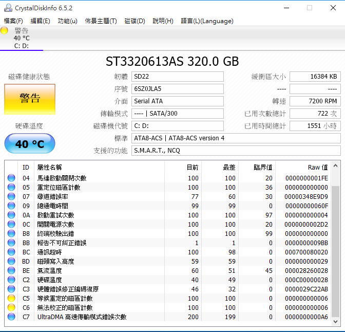
Task: Click the standard field ATA8-ACS version 4
Action: coord(236,138)
